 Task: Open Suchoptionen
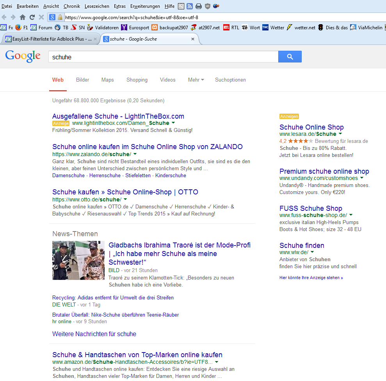[230, 80]
